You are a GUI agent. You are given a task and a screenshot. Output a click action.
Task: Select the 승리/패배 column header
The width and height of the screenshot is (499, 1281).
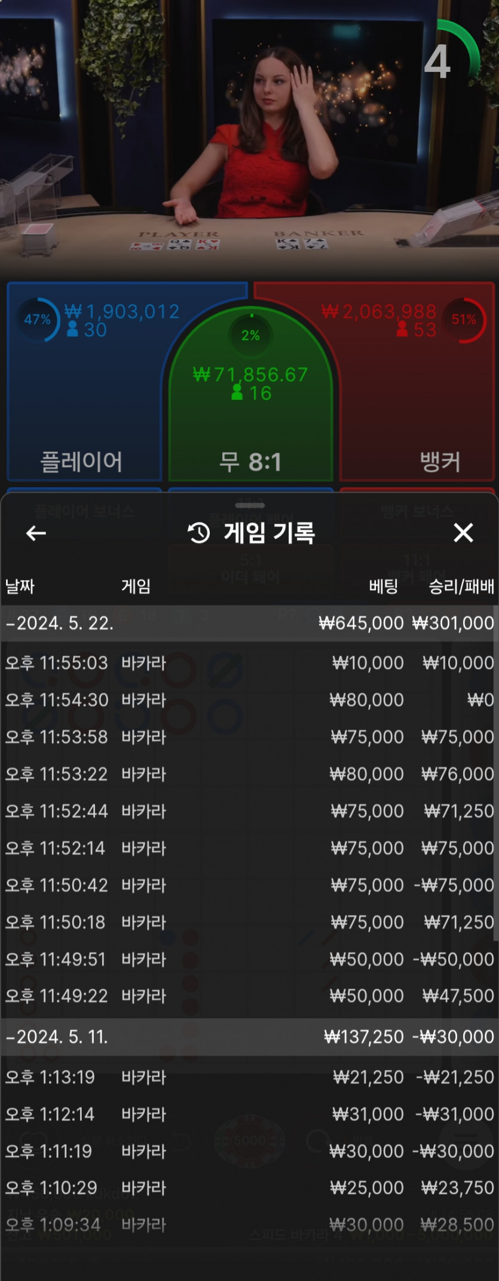tap(461, 587)
